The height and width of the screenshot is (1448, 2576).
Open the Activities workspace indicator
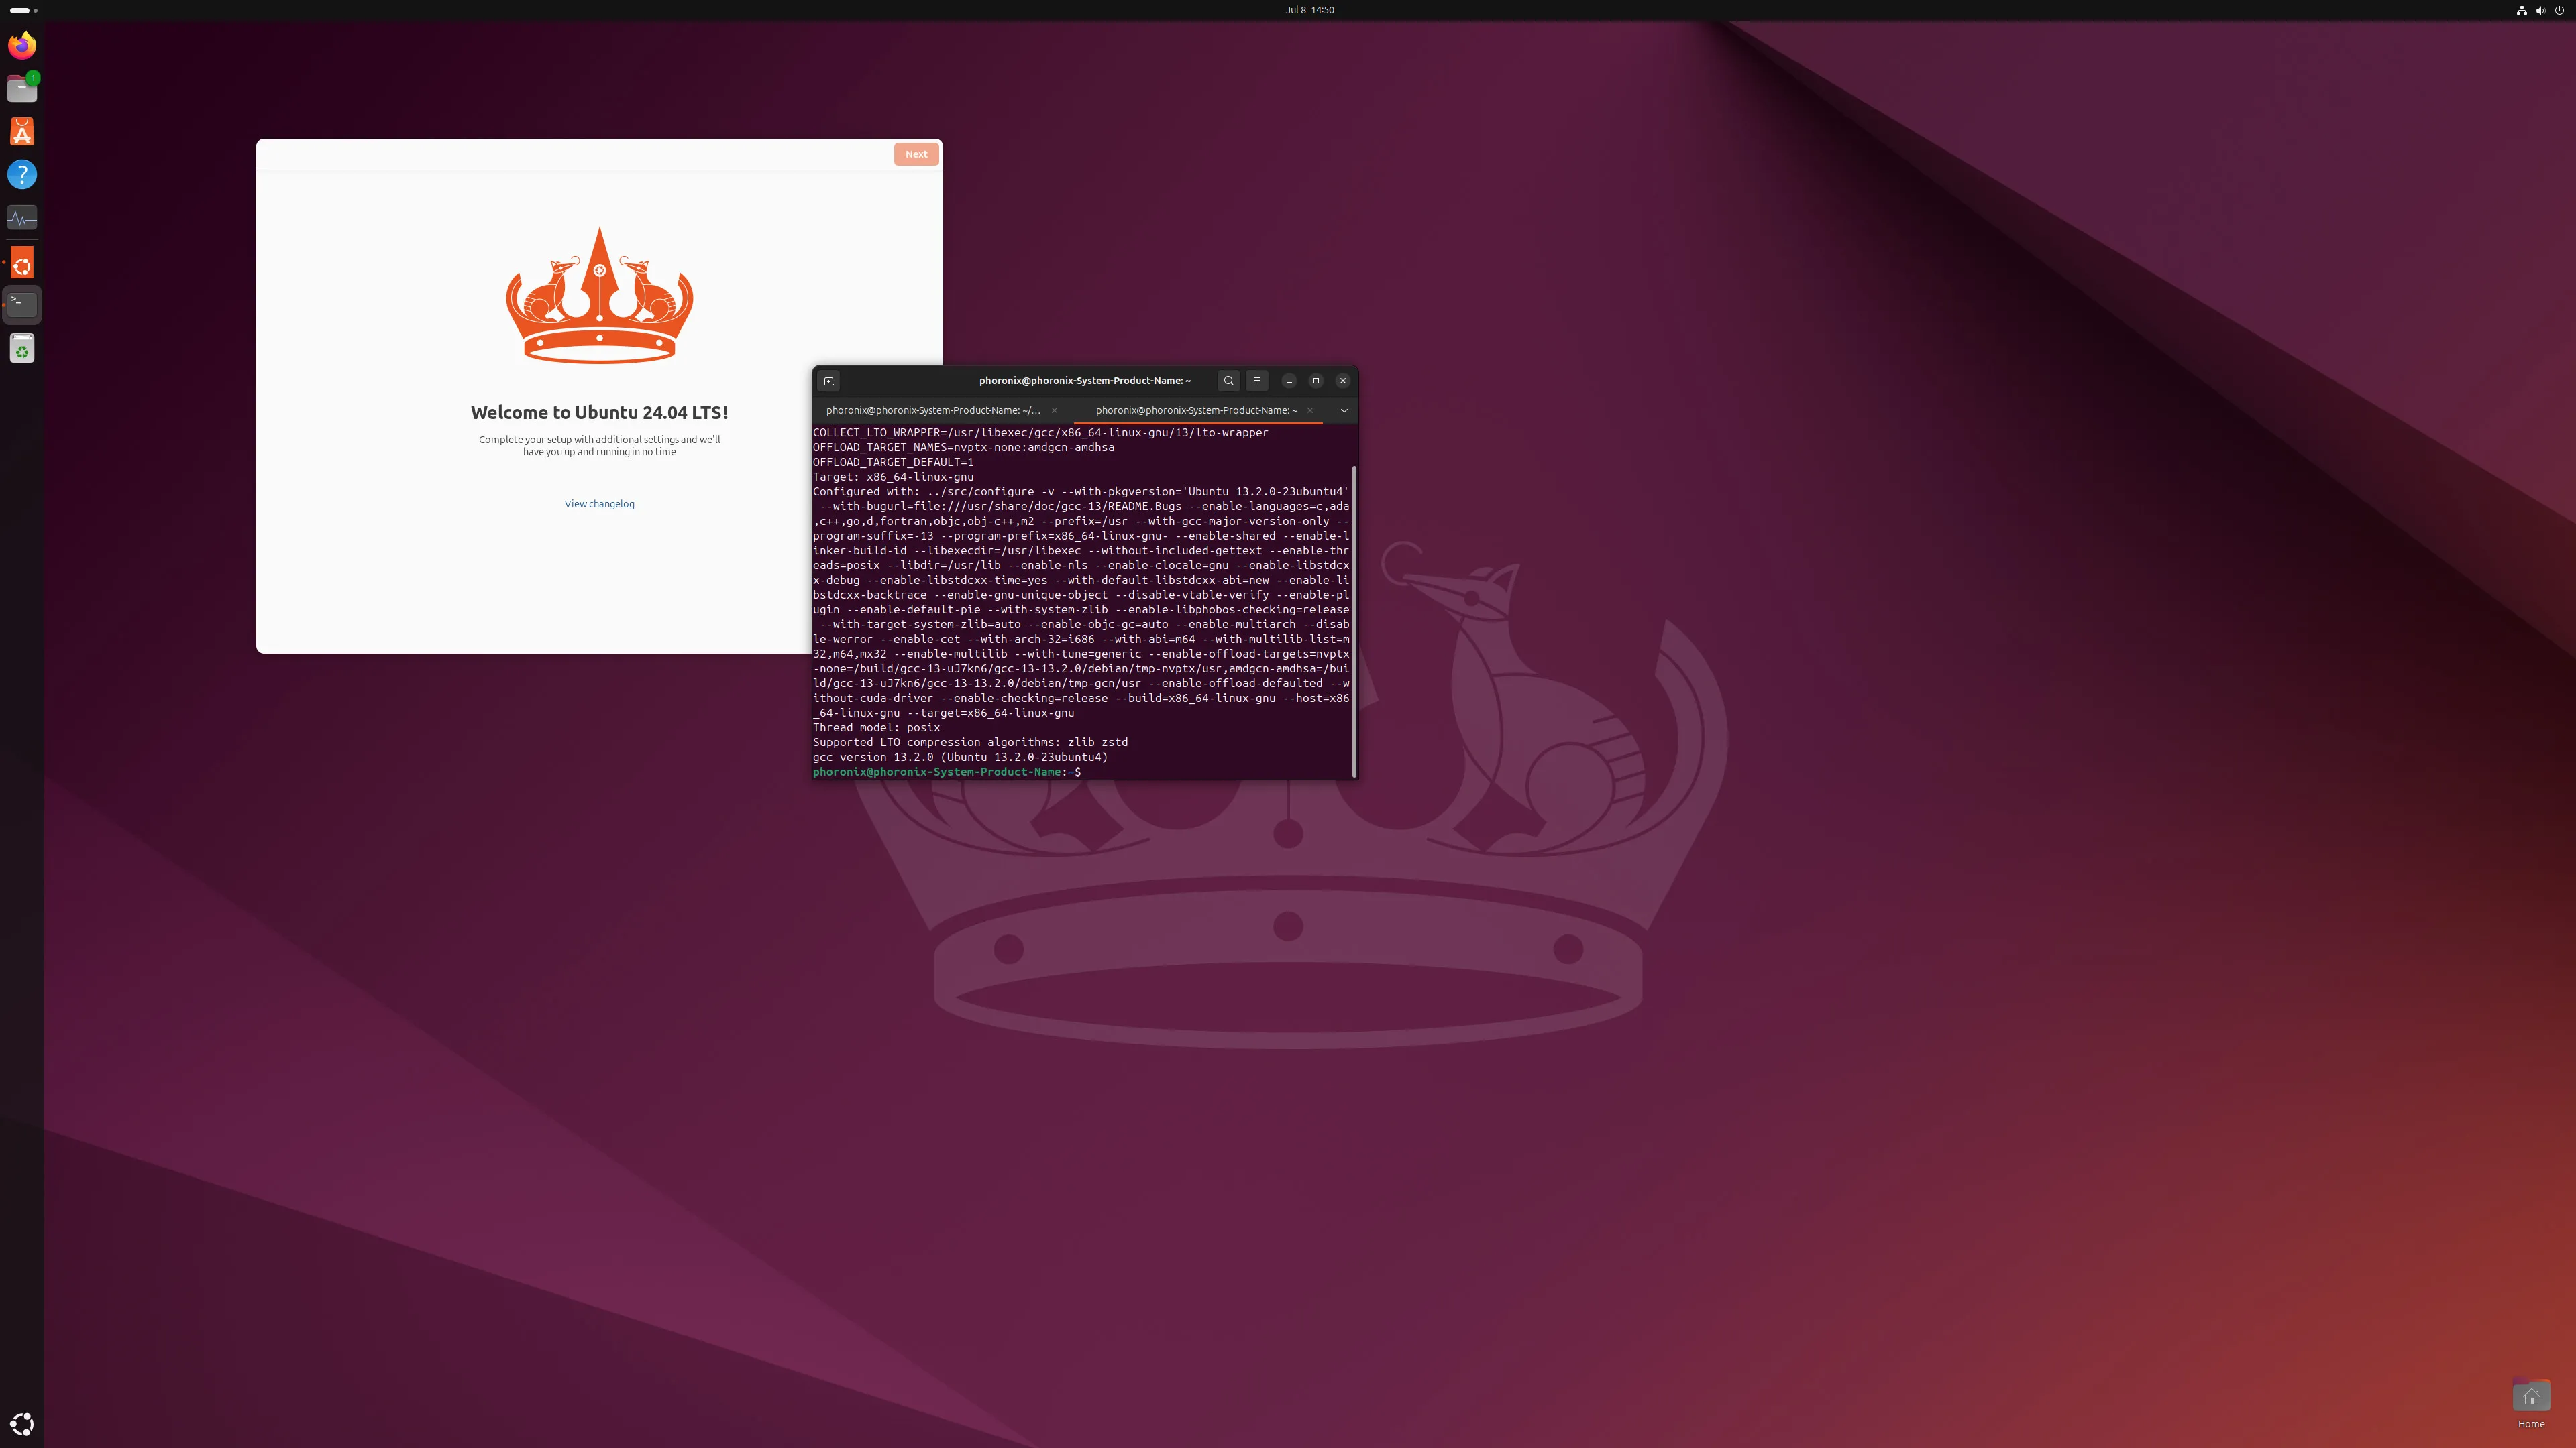23,10
